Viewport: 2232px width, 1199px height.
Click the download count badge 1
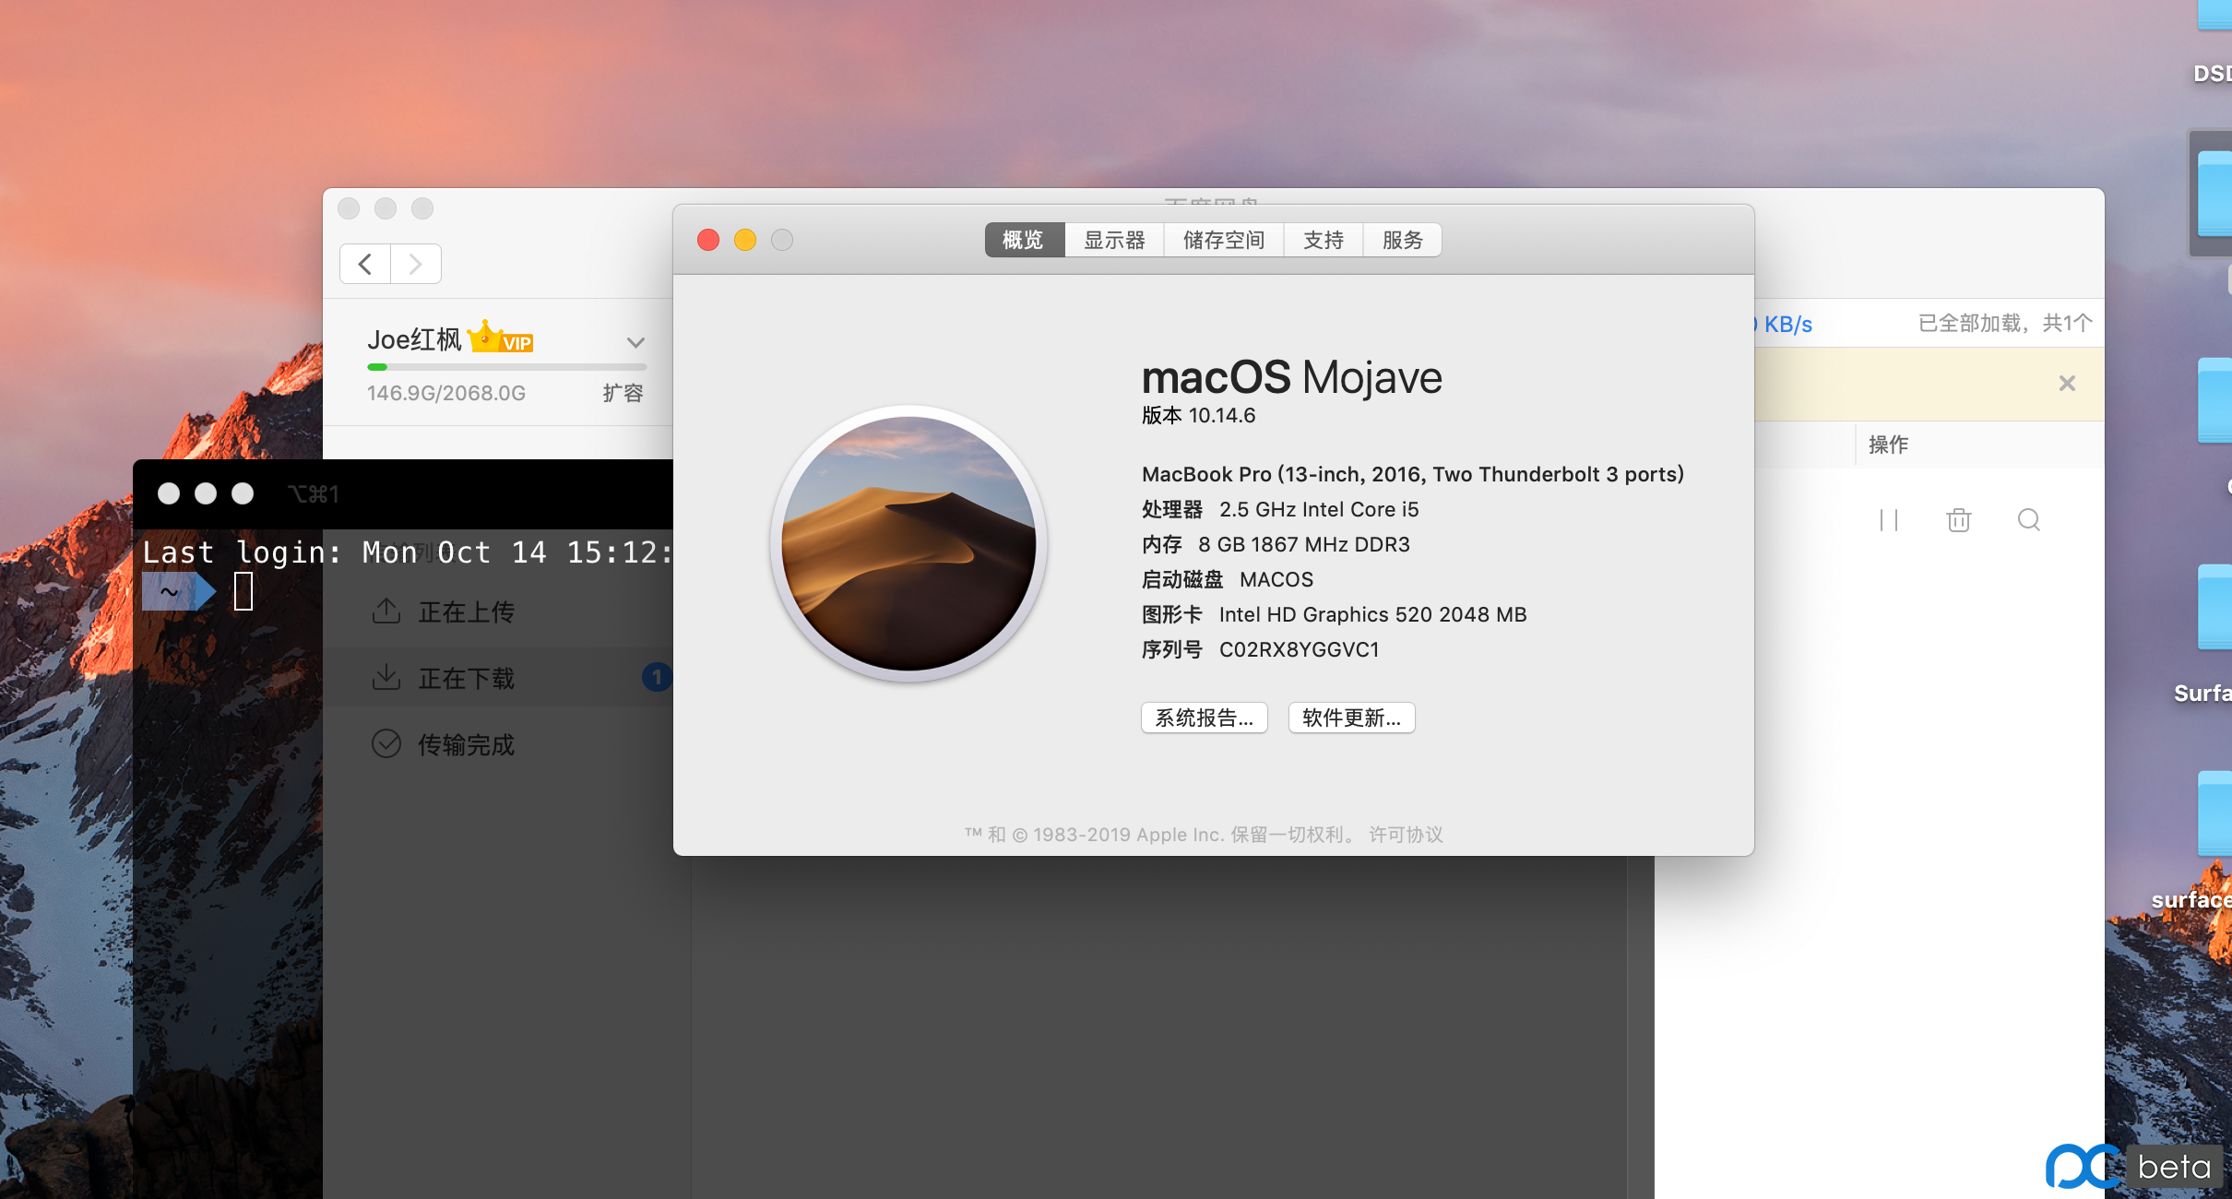click(x=657, y=678)
